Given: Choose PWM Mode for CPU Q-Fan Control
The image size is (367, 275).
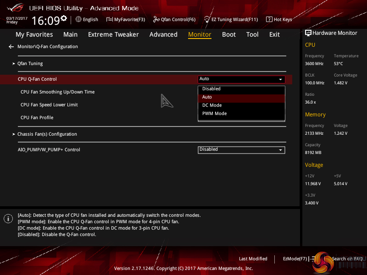Looking at the screenshot, I should point(214,114).
